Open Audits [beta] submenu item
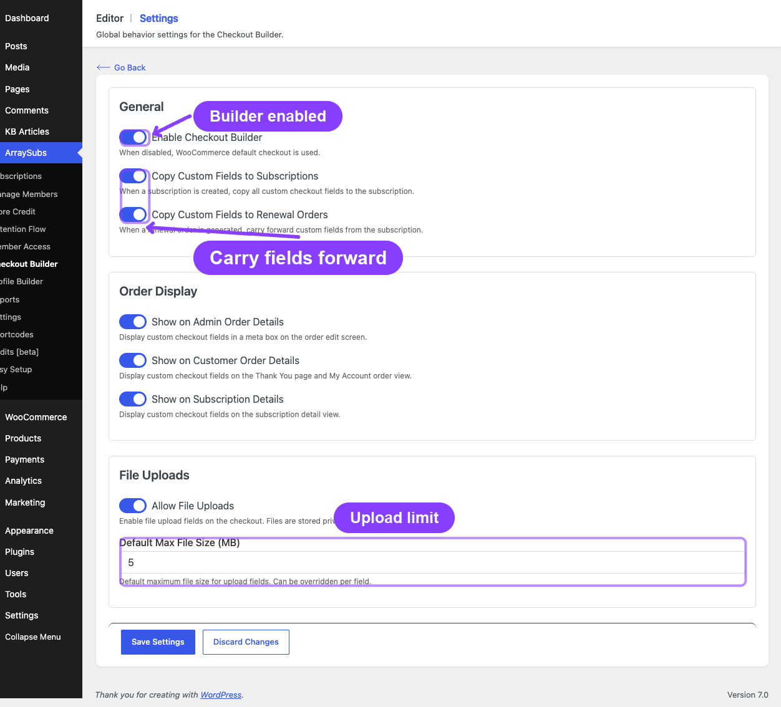This screenshot has height=707, width=781. [41, 352]
